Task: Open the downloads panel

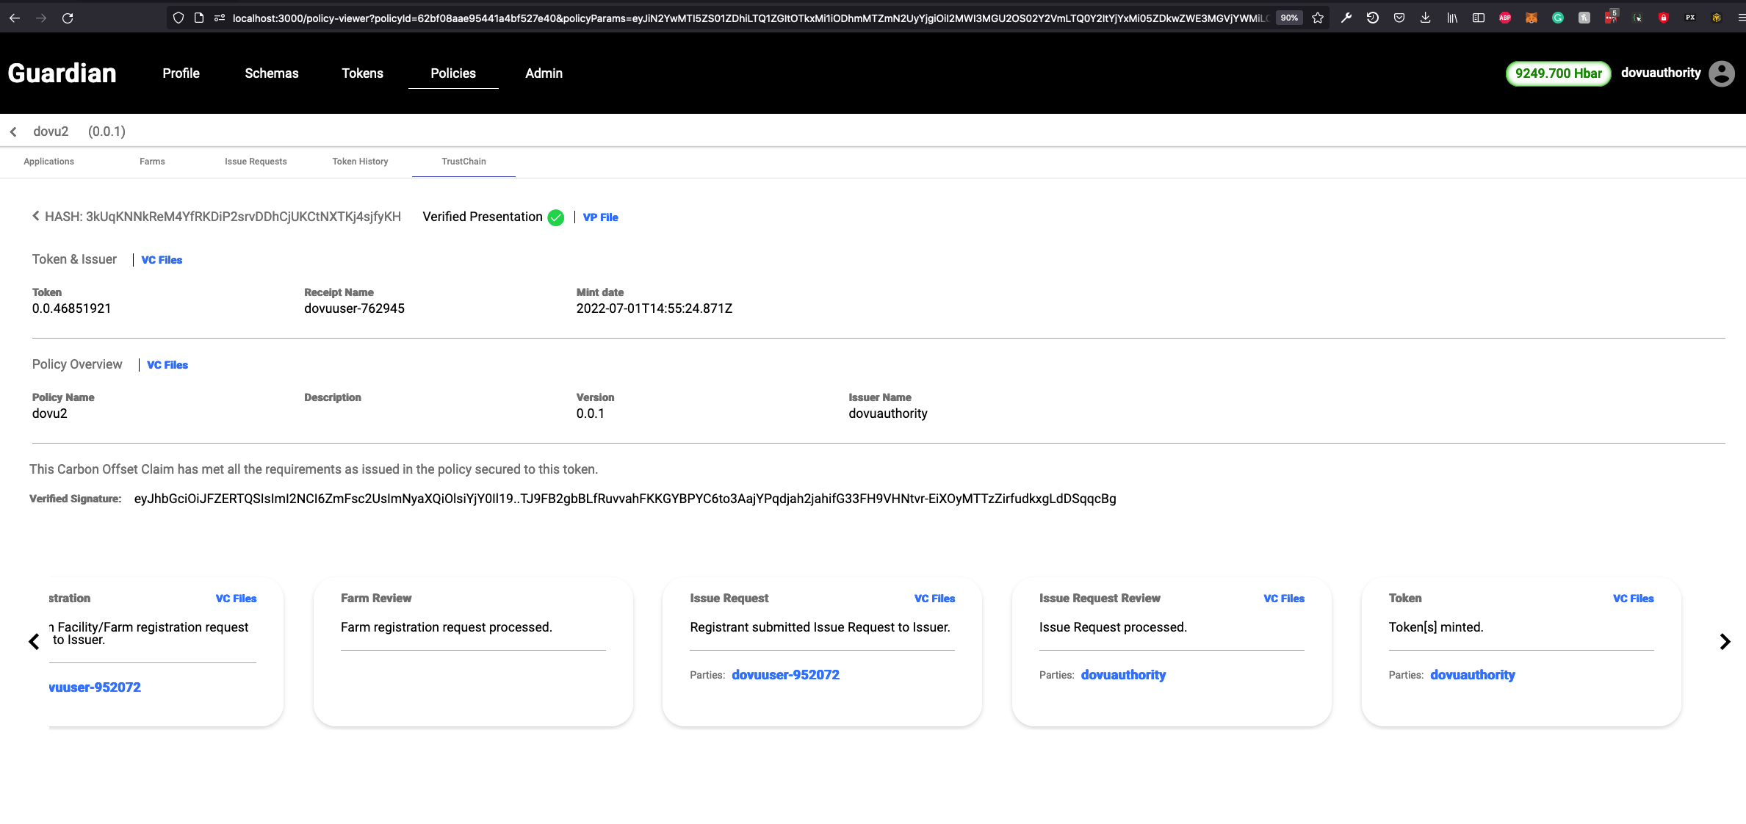Action: click(x=1425, y=17)
